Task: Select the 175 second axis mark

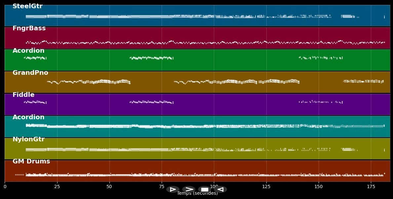Action: point(371,187)
